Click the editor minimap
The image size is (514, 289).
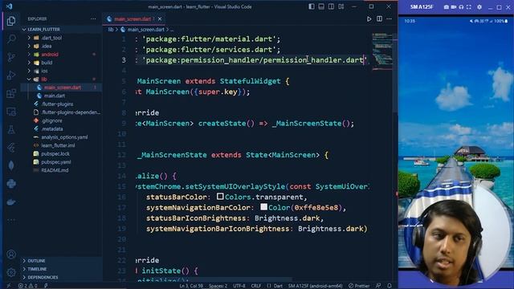coord(382,51)
